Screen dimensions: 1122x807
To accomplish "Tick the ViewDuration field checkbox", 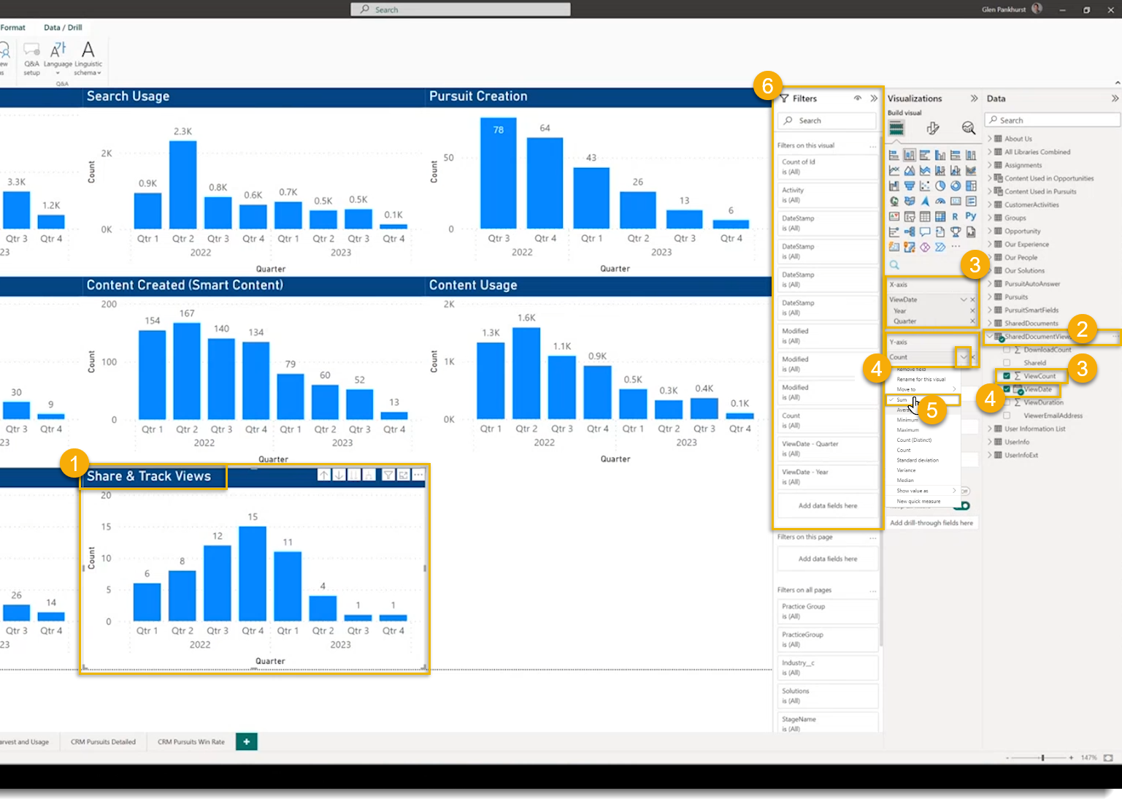I will pyautogui.click(x=1007, y=402).
